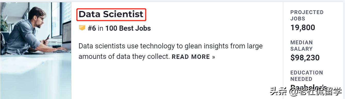This screenshot has width=345, height=99.
Task: Click the yellow ranking badge icon
Action: [x=82, y=28]
